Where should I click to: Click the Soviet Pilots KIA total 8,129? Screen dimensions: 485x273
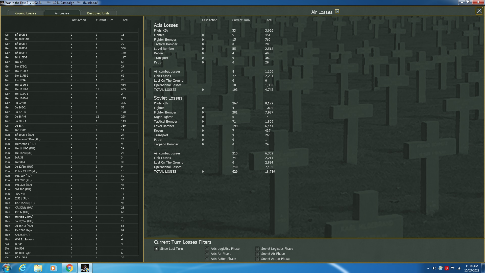click(x=269, y=103)
